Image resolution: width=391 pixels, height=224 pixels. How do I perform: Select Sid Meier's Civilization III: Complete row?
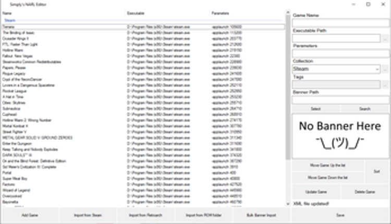(143, 167)
